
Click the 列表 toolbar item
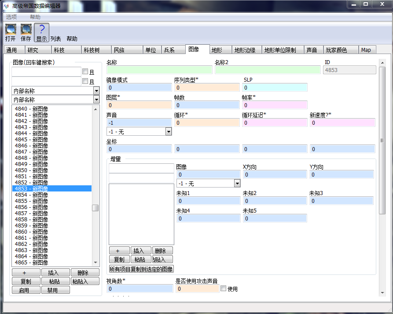(55, 39)
